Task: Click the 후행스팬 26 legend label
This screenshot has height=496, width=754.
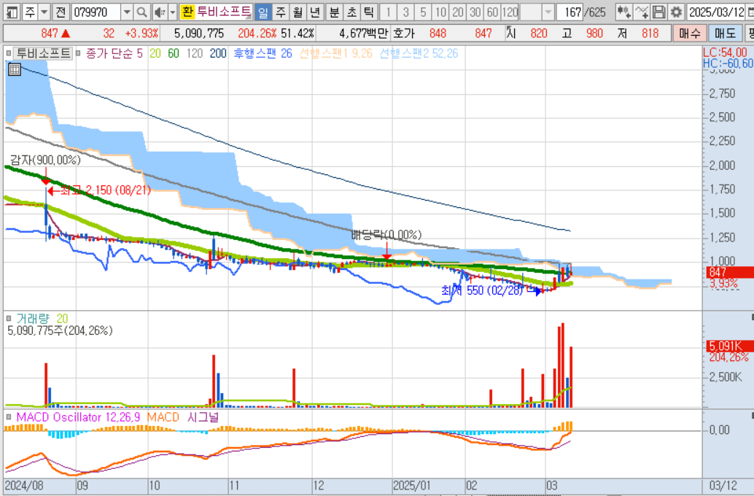Action: point(263,53)
